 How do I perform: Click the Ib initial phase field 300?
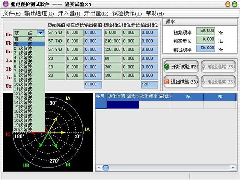(x=113, y=67)
